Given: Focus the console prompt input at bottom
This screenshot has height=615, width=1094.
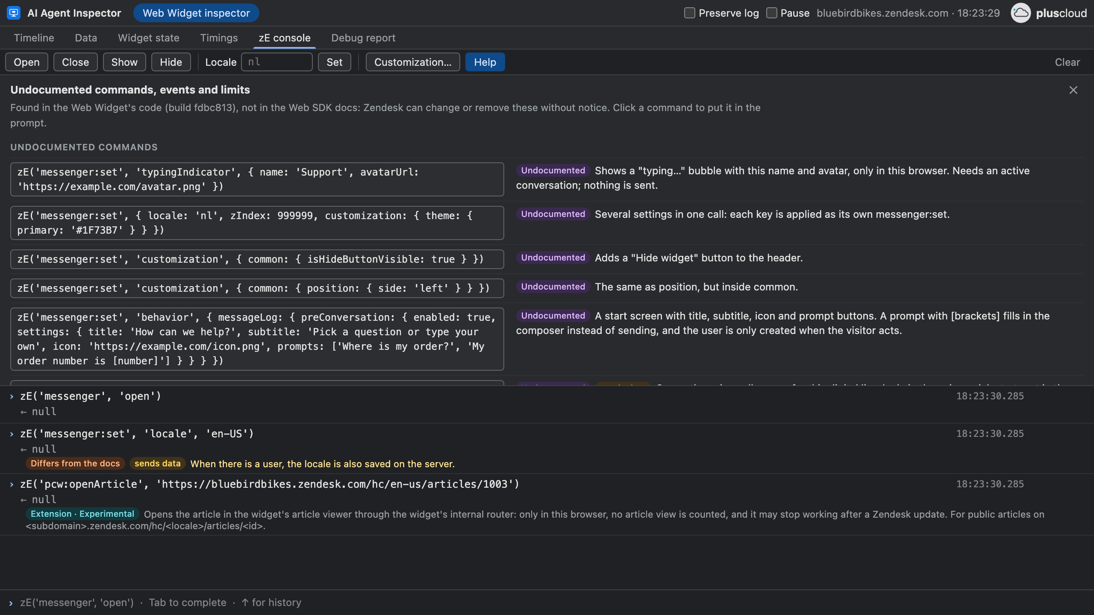Looking at the screenshot, I should tap(547, 603).
